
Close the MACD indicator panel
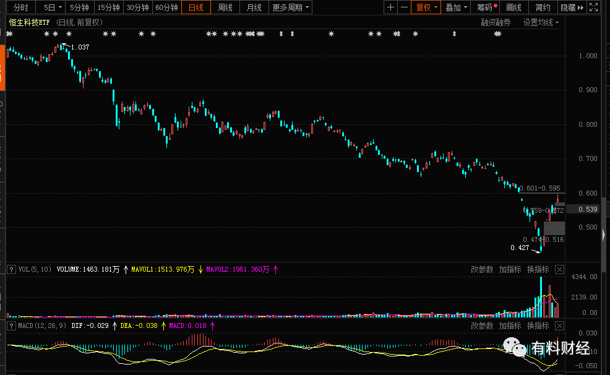(559, 325)
